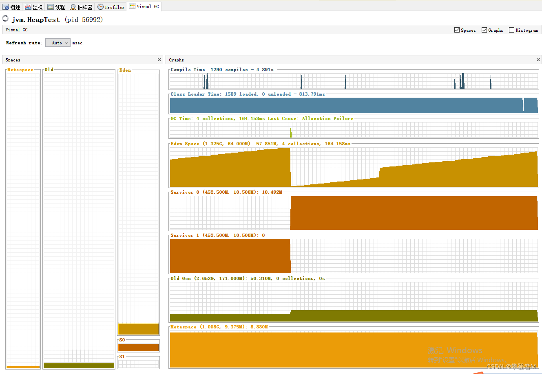
Task: Open the 概述 overview tab
Action: 11,7
